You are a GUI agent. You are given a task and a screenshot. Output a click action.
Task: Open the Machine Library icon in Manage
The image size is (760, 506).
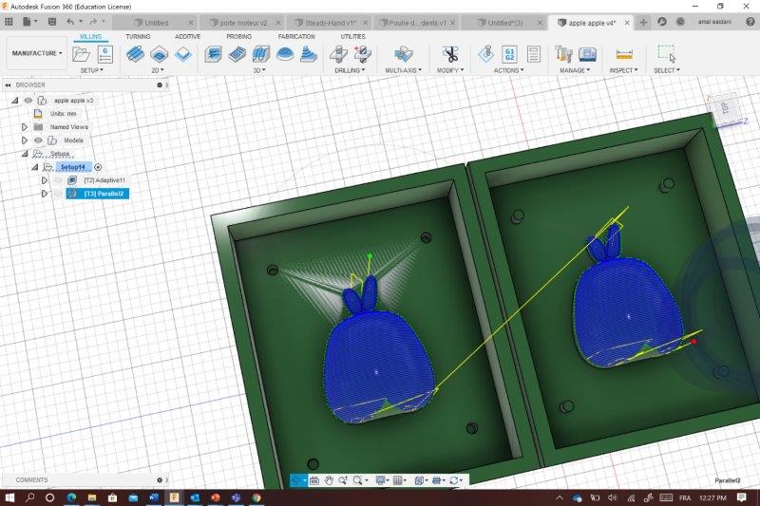(587, 54)
